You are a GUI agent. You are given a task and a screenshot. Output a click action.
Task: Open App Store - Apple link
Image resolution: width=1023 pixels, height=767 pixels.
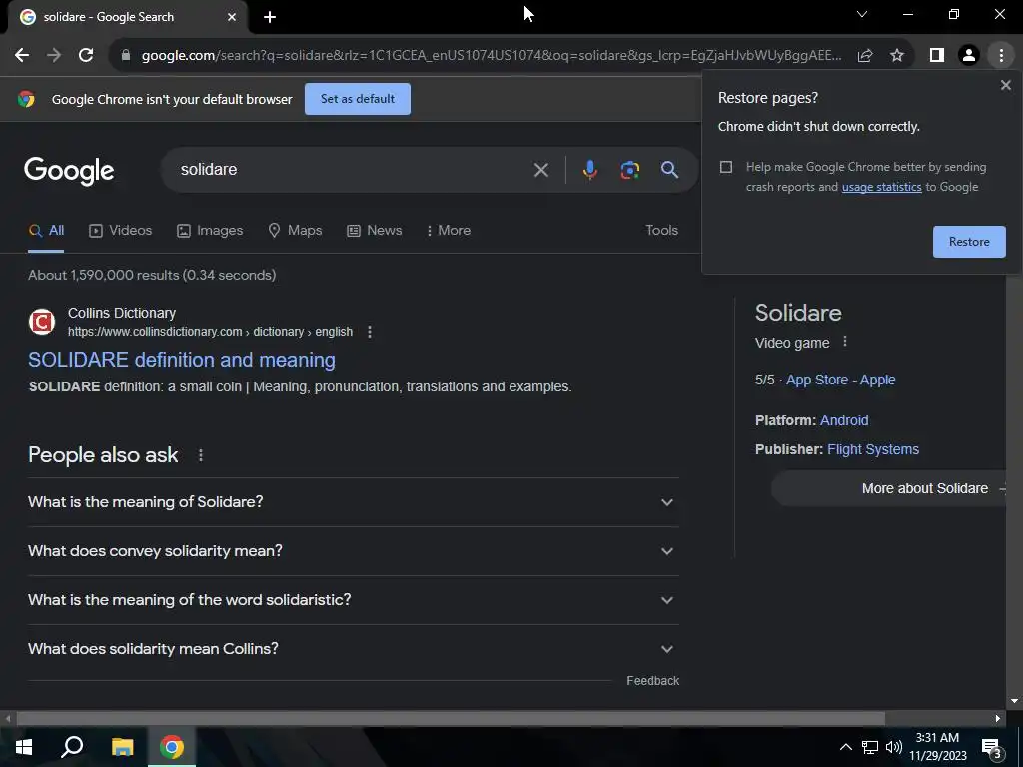pyautogui.click(x=840, y=380)
